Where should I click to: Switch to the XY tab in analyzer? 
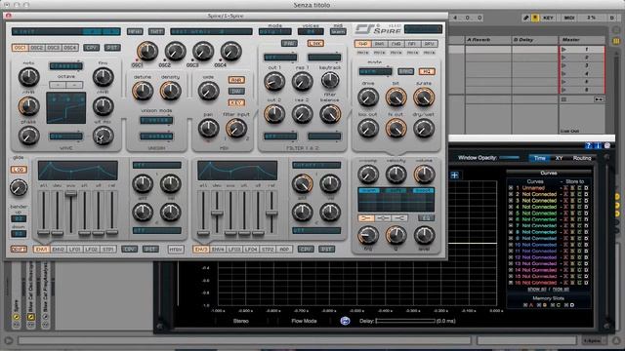click(x=559, y=158)
